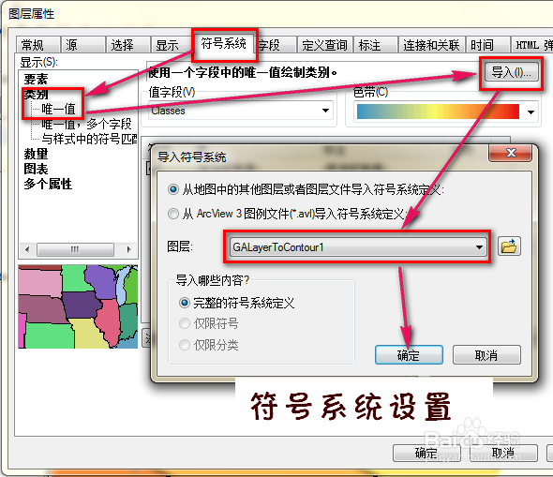
Task: Click the colored map preview thumbnail
Action: click(78, 306)
